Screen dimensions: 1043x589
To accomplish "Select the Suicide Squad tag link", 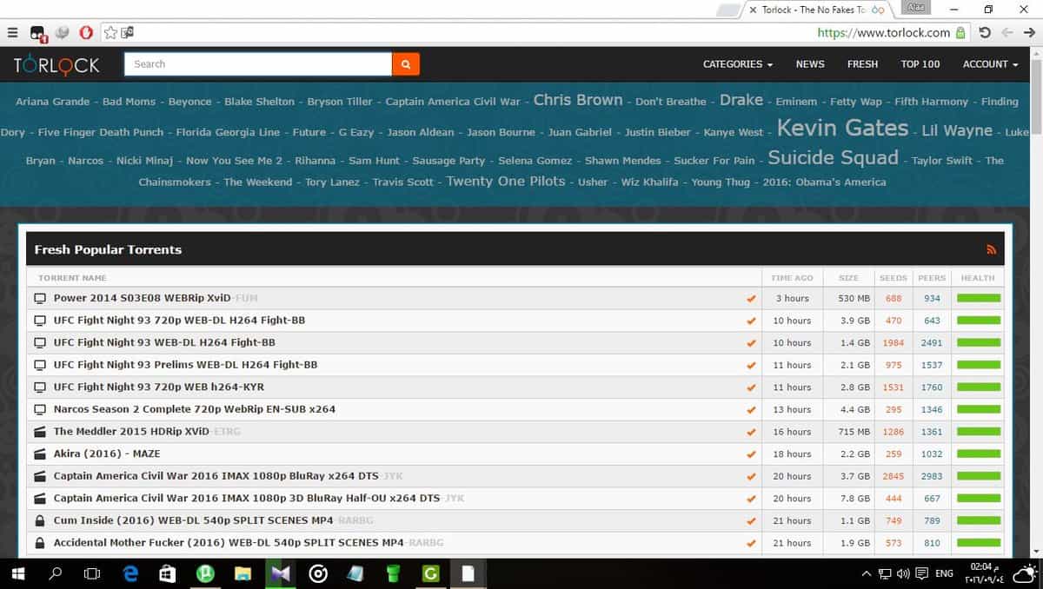I will 833,158.
